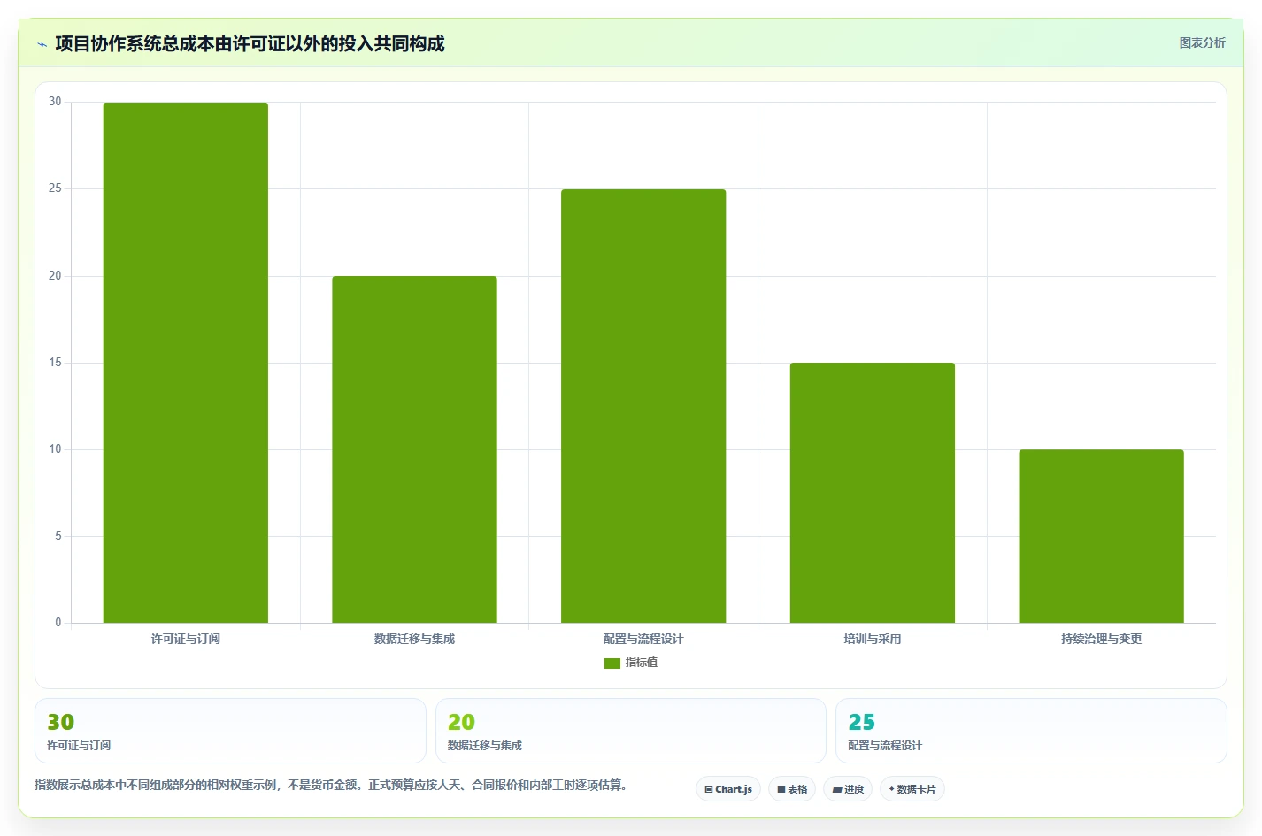Click the 培训与采用 bar in the chart
Screen dimensions: 1262x836
click(x=873, y=493)
